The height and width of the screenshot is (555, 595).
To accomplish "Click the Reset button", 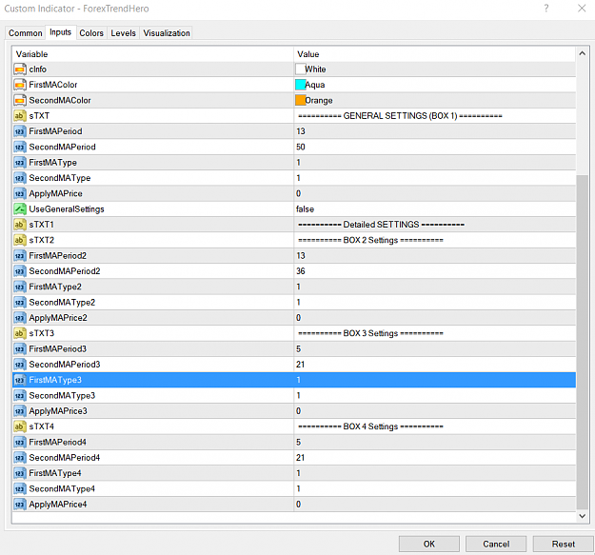I will [564, 544].
